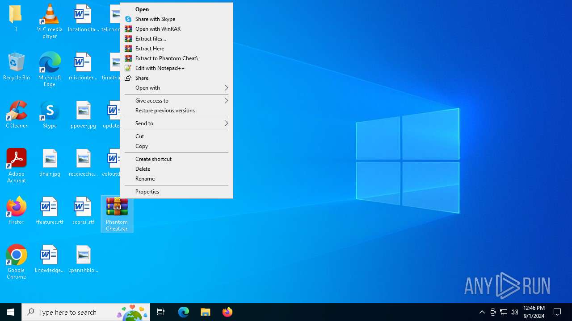572x321 pixels.
Task: Choose Copy in context menu
Action: (x=177, y=146)
